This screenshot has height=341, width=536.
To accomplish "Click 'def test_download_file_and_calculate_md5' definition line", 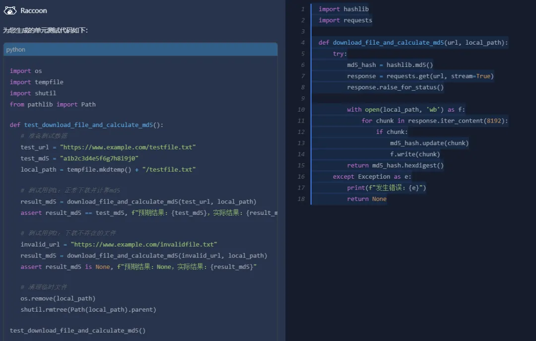I will pos(86,125).
